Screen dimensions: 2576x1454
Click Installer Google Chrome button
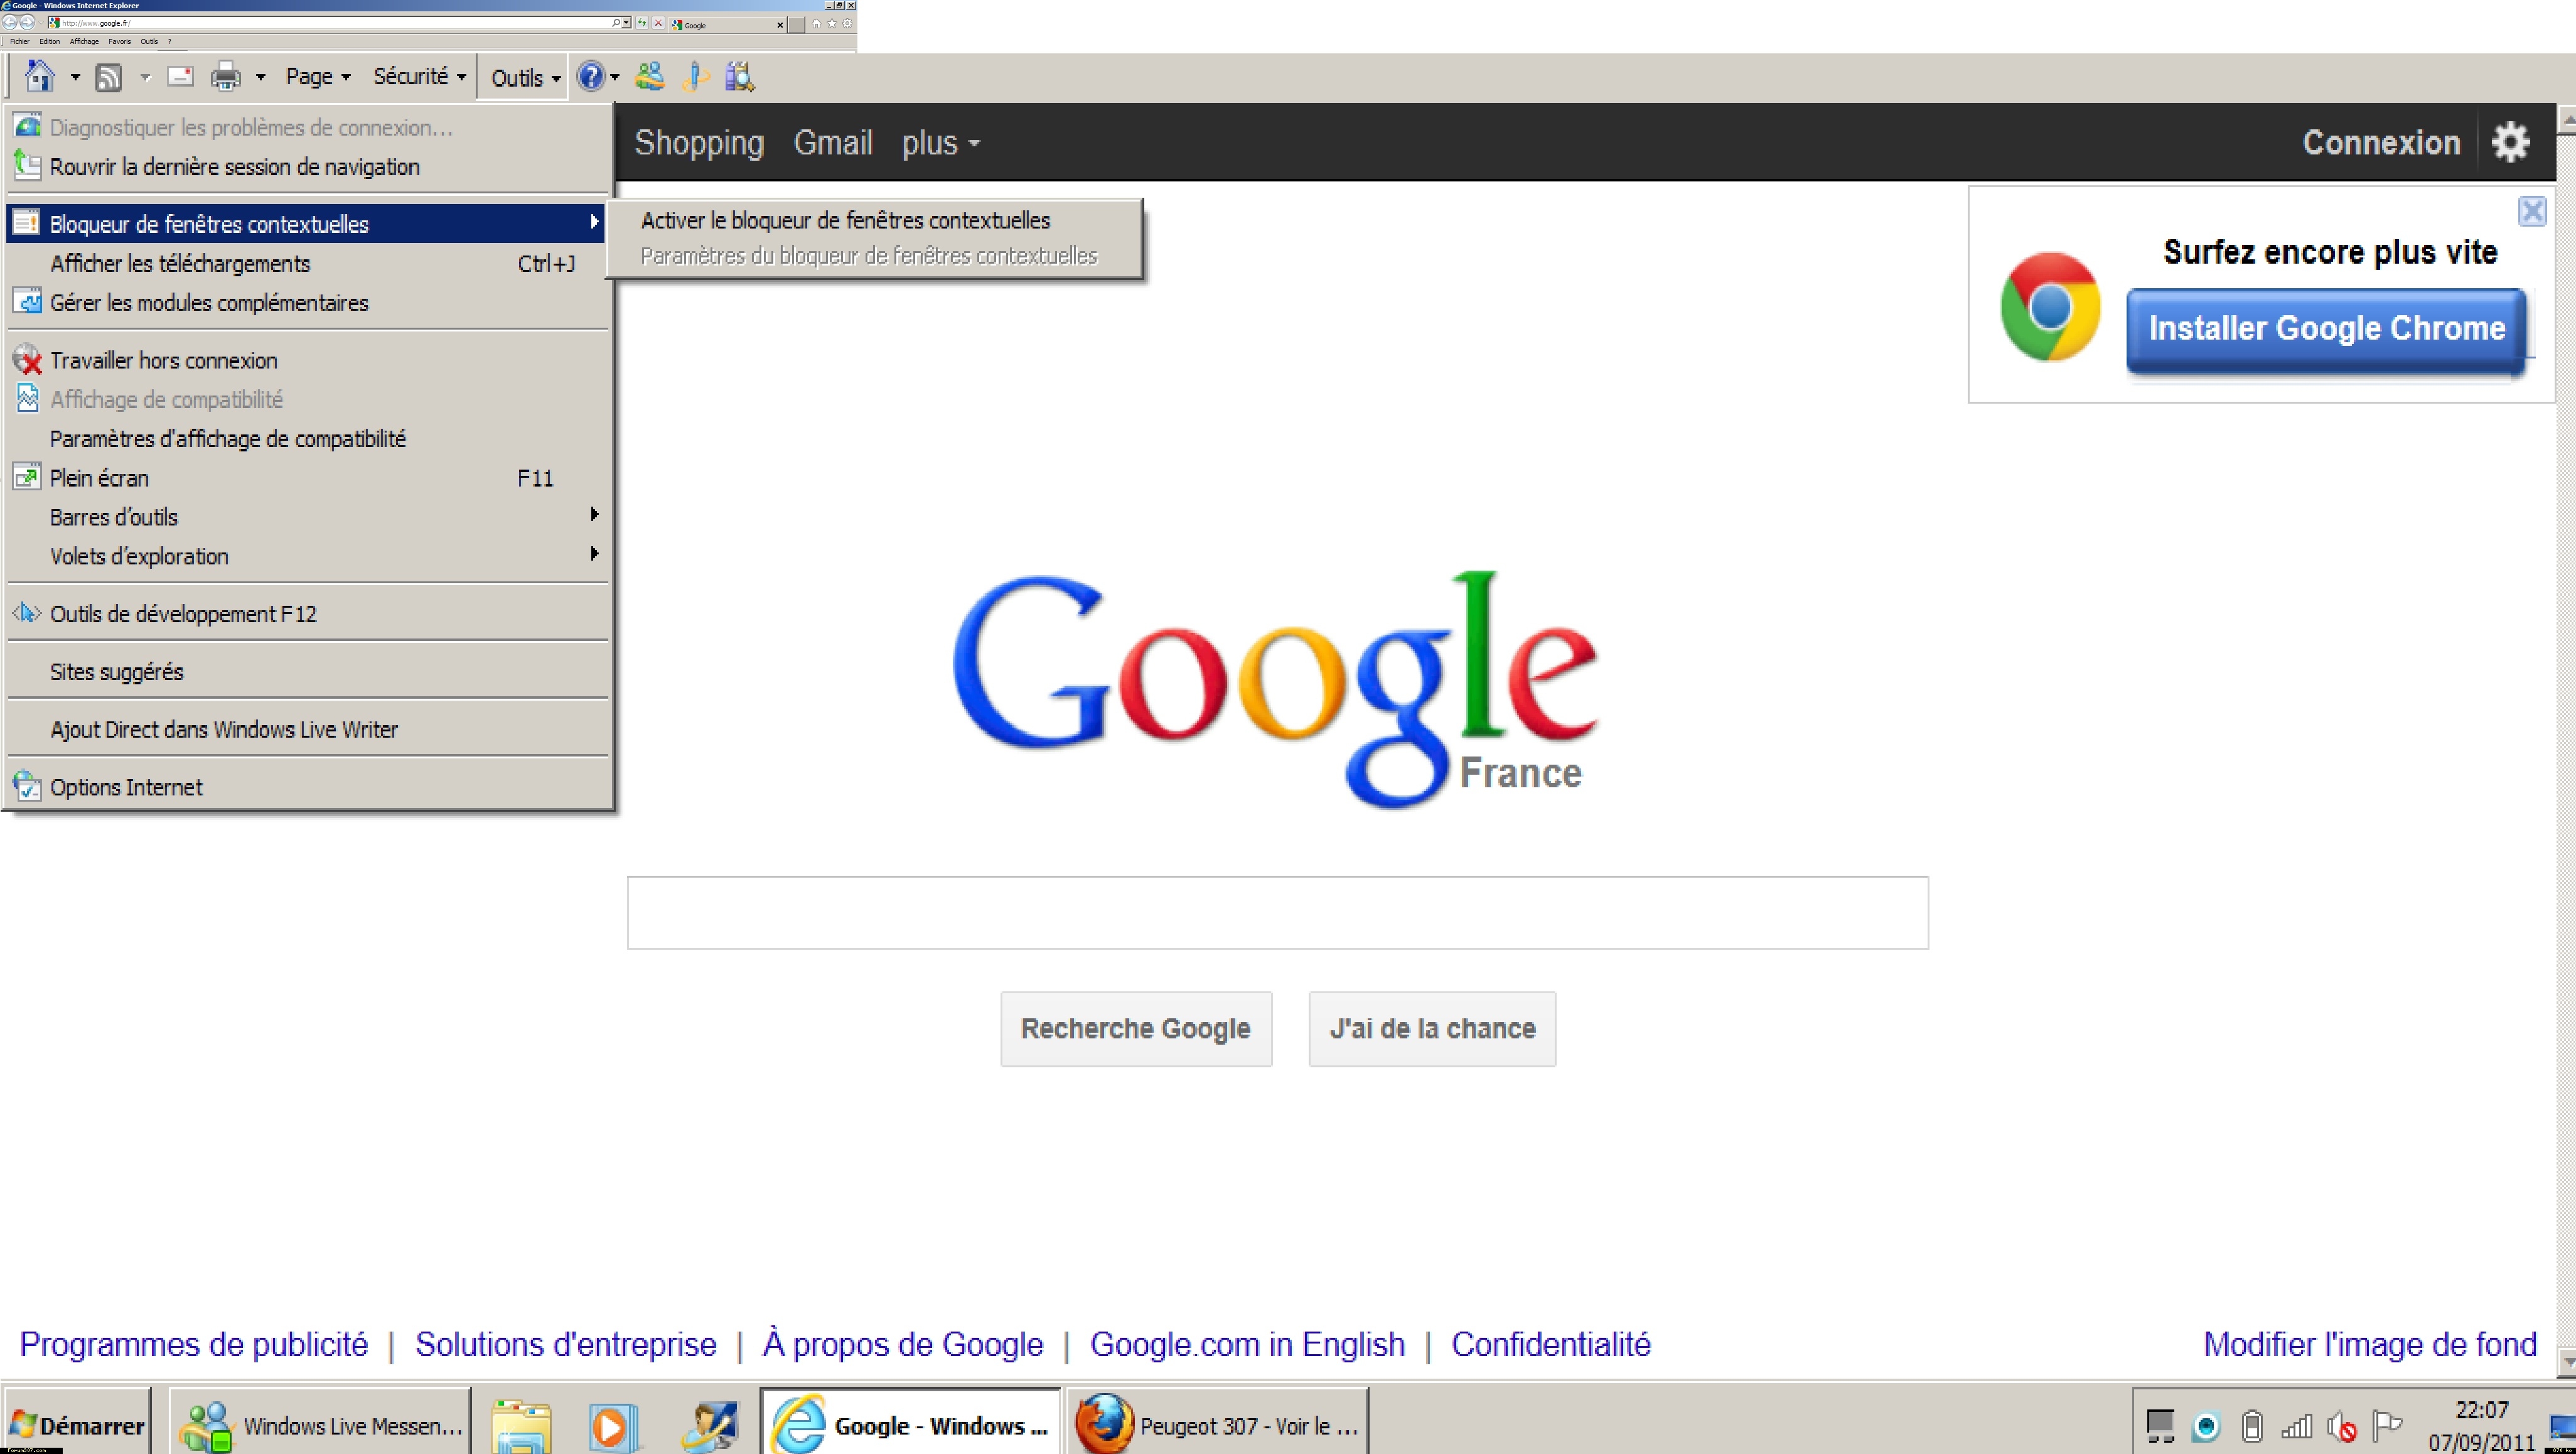click(x=2327, y=330)
